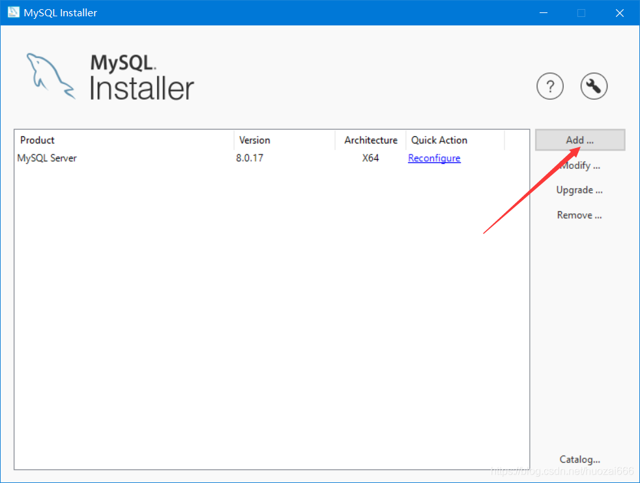Click the version value 8.0.17

250,158
